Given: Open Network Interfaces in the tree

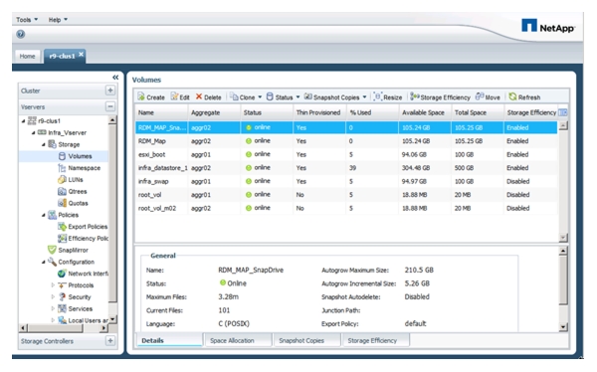Looking at the screenshot, I should (83, 274).
